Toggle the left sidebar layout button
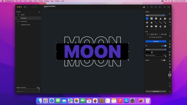Image resolution: width=187 pixels, height=105 pixels. tap(25, 7)
